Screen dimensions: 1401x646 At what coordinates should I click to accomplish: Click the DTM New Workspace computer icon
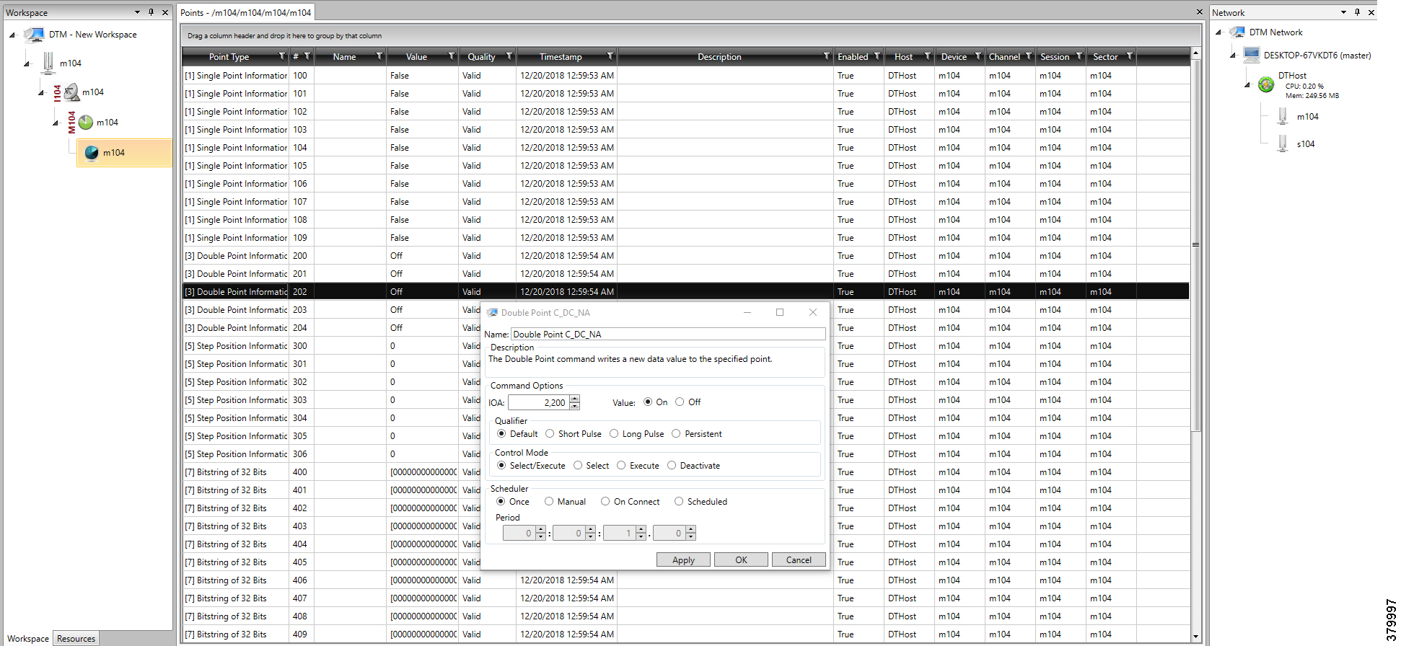point(34,35)
